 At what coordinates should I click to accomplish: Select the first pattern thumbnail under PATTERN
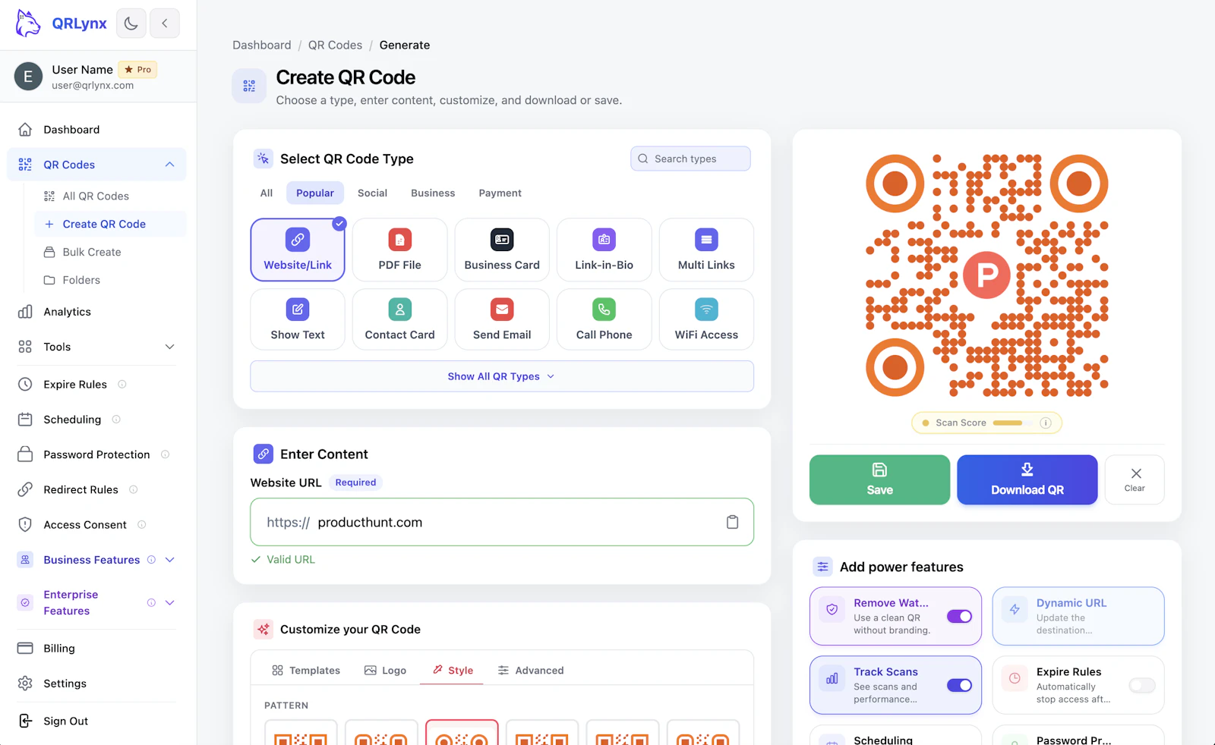[301, 732]
